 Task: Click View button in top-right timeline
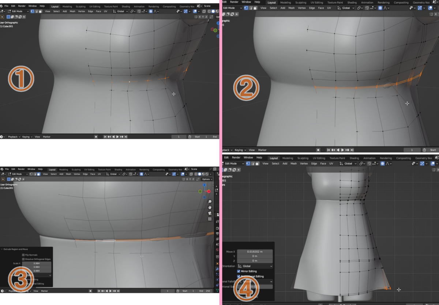[x=252, y=150]
